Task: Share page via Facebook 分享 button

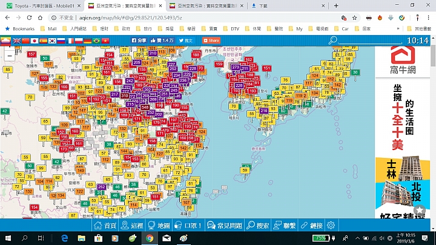Action: click(x=139, y=41)
